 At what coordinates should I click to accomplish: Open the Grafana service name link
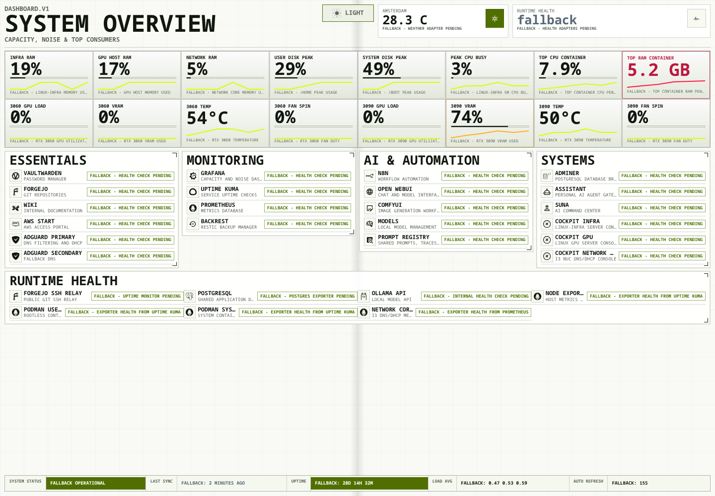213,173
